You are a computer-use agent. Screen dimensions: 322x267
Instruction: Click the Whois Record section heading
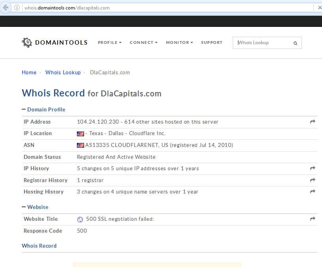(39, 246)
